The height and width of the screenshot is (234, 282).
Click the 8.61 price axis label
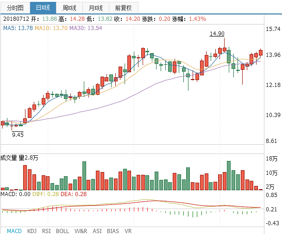click(x=271, y=141)
